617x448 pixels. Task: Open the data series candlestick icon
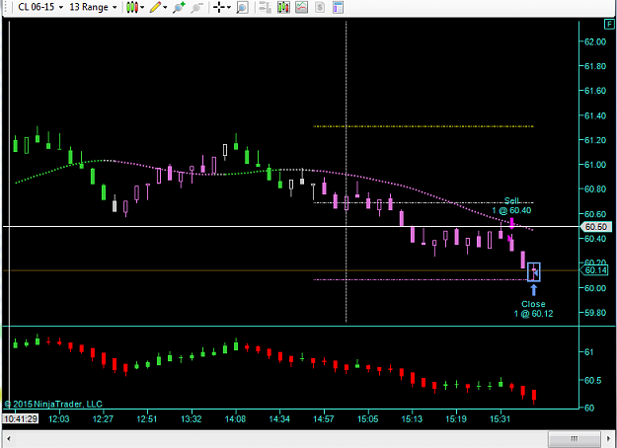coord(283,7)
